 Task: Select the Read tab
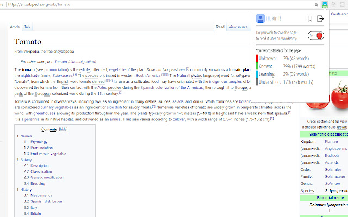click(x=220, y=27)
